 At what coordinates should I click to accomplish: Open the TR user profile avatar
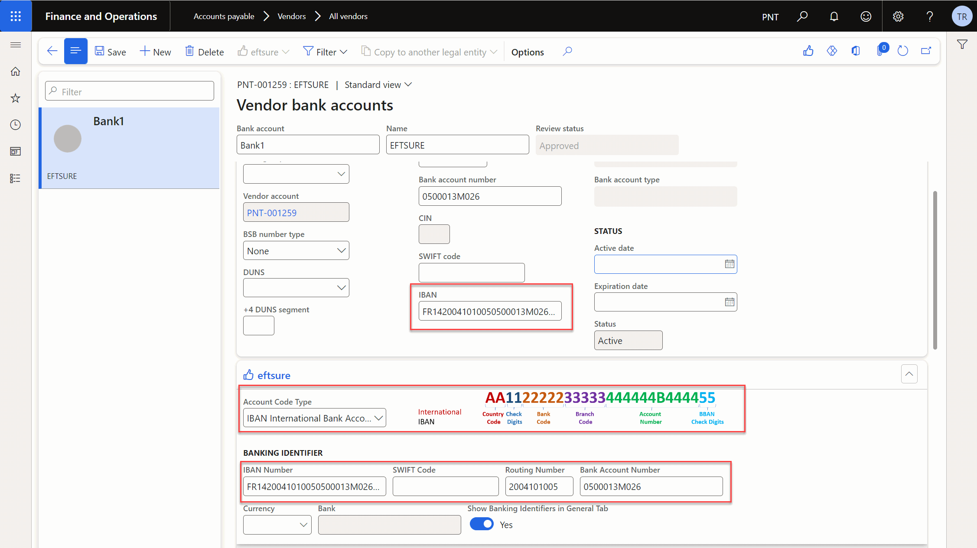click(962, 16)
